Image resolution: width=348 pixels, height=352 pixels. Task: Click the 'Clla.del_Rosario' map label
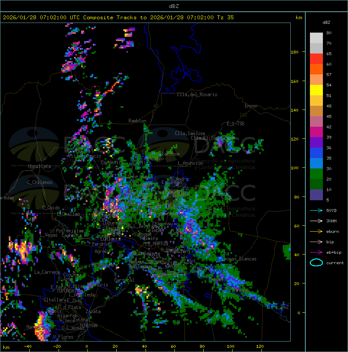(197, 94)
